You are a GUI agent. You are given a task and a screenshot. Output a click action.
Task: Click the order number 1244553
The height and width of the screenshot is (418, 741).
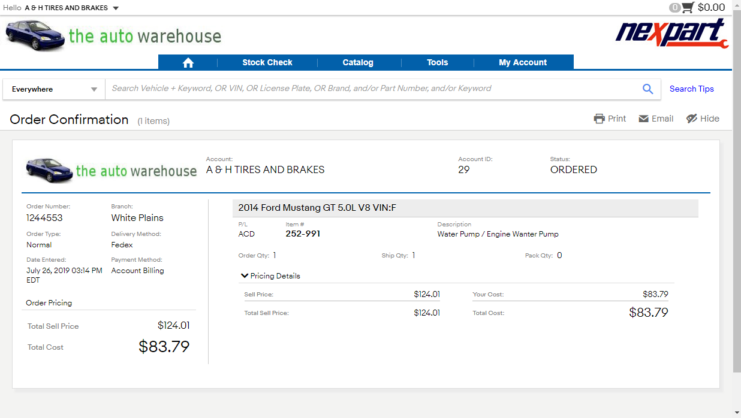pos(44,218)
